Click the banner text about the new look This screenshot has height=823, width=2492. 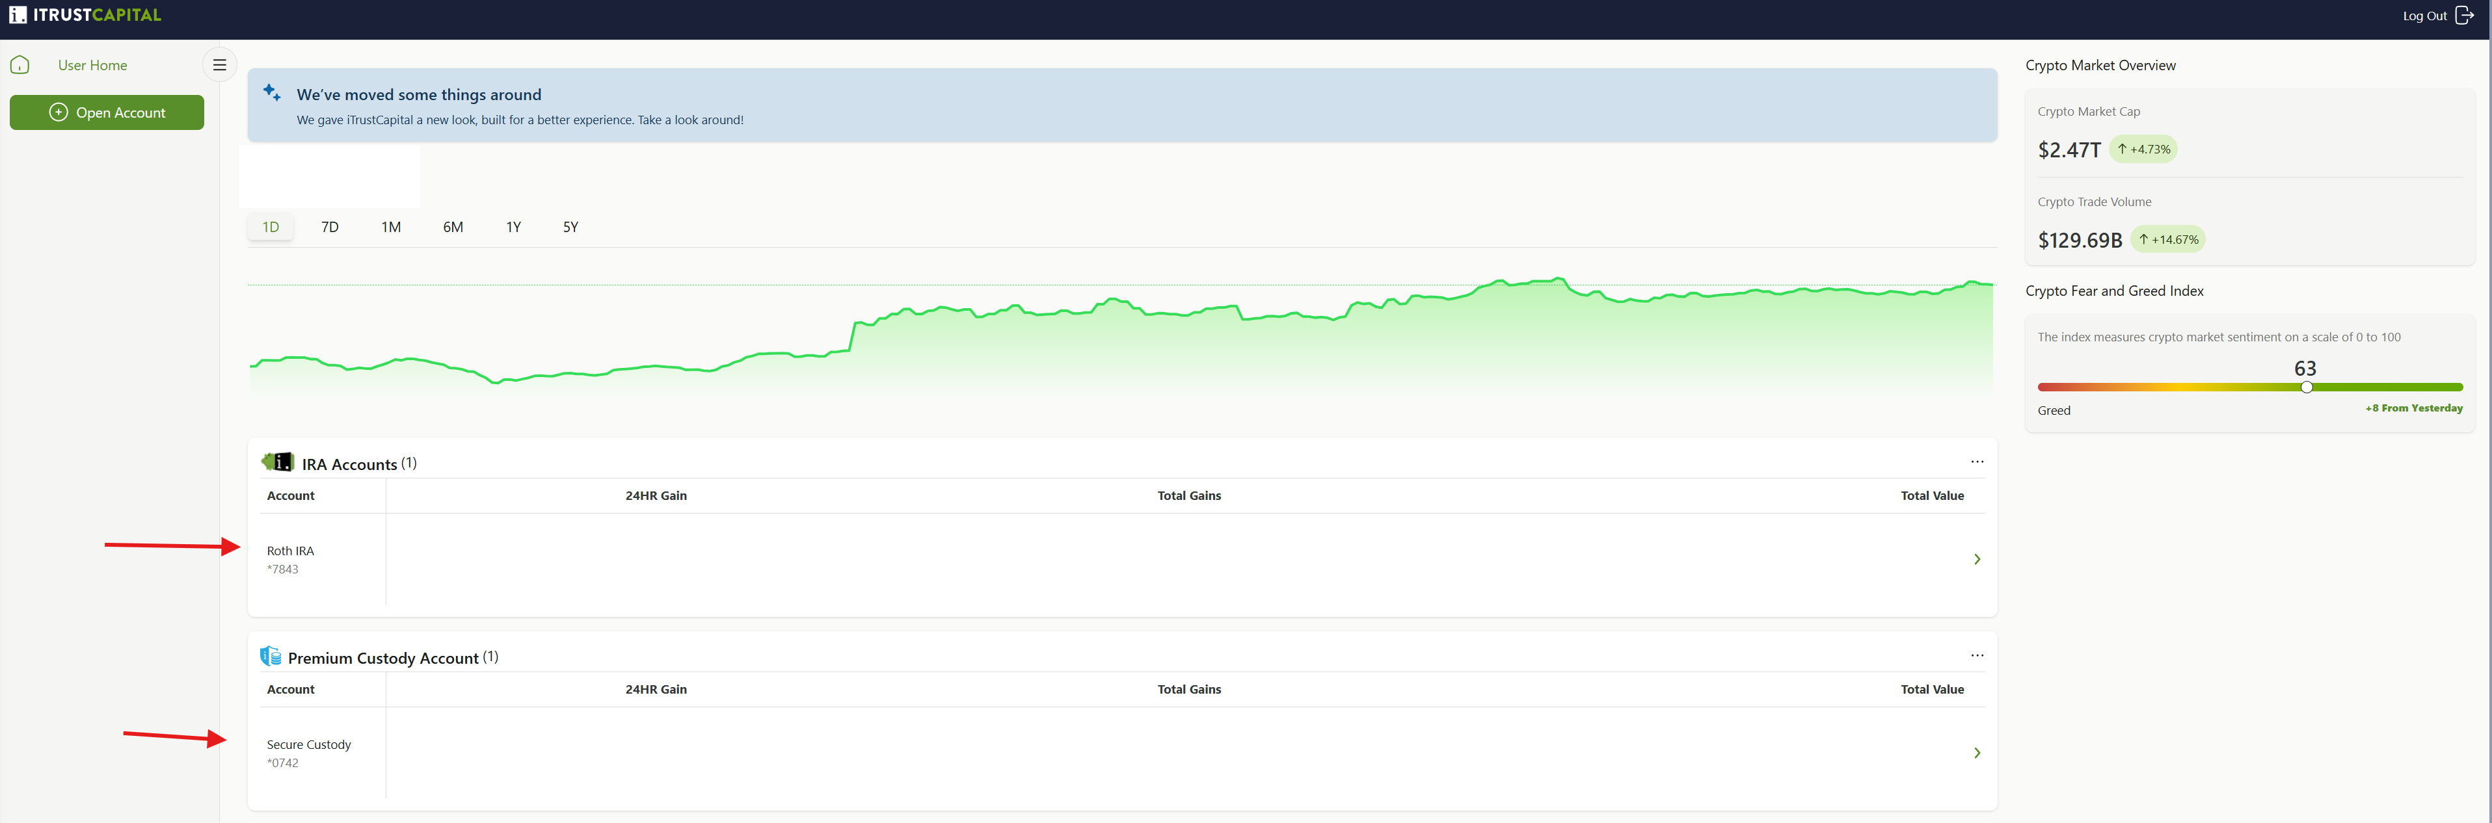click(520, 120)
